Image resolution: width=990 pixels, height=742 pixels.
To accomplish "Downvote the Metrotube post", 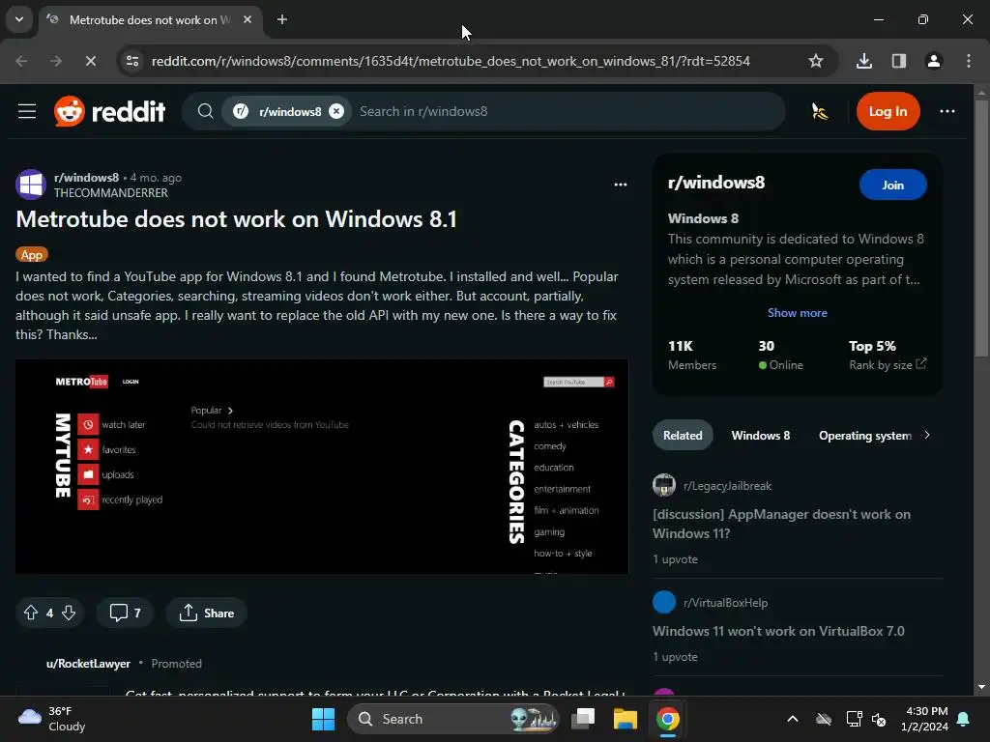I will (69, 613).
